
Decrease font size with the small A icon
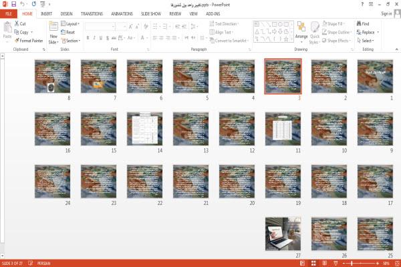tap(137, 27)
